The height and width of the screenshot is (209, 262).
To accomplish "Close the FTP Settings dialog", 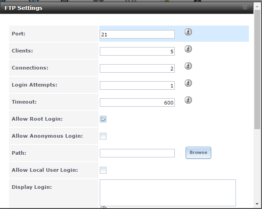I will click(x=245, y=7).
